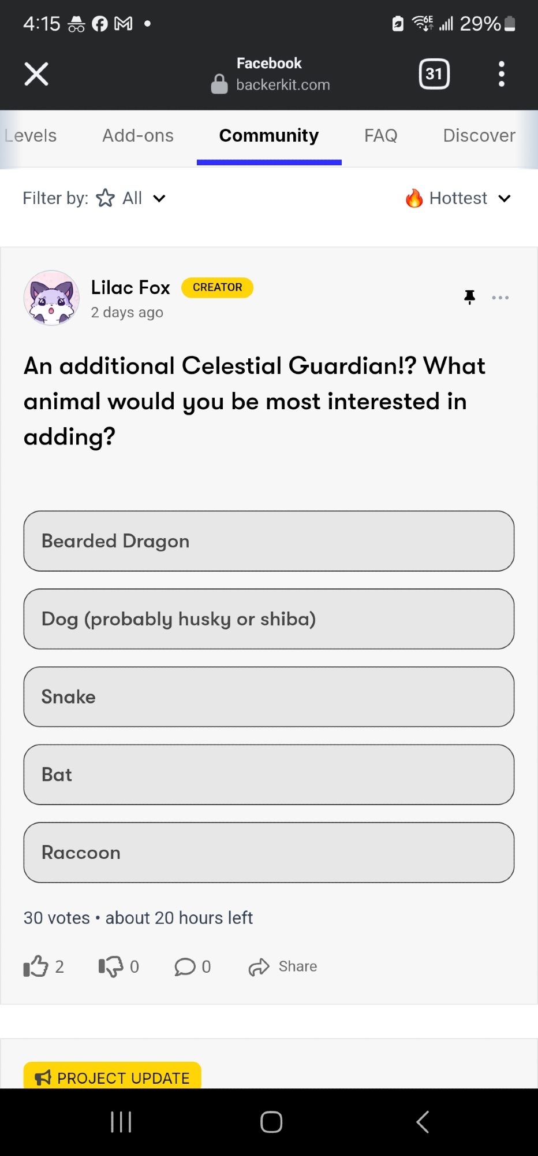The image size is (538, 1156).
Task: Click the pin icon on Lilac Fox's post
Action: click(470, 297)
